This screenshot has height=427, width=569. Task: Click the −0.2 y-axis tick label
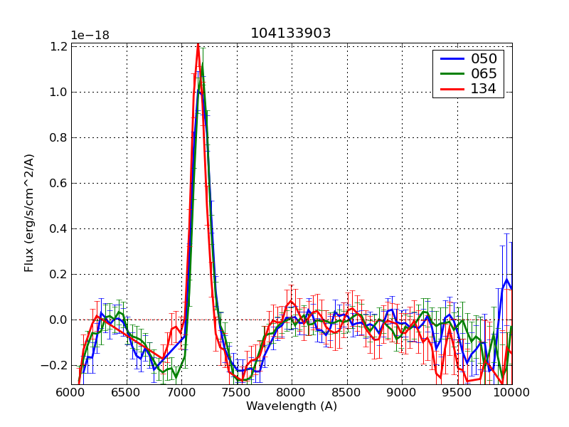tap(55, 365)
